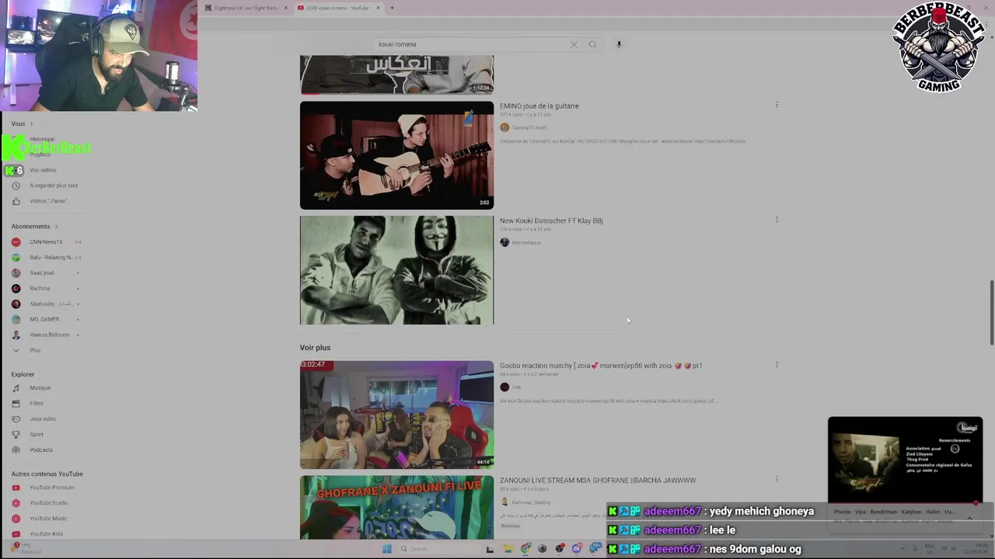This screenshot has width=995, height=559.
Task: Clear the YouTube search box text
Action: [574, 44]
